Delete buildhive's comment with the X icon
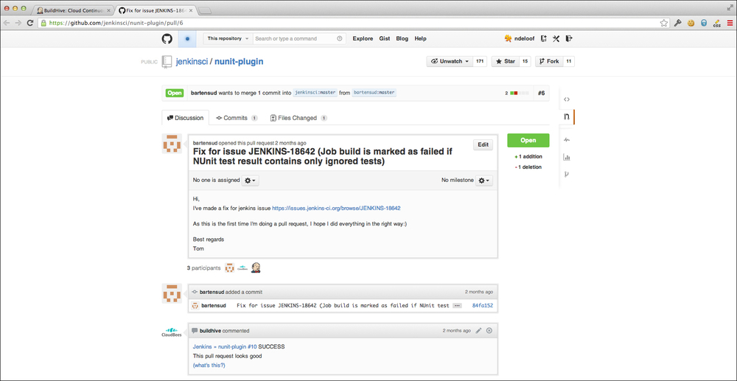The width and height of the screenshot is (737, 381). (x=489, y=331)
